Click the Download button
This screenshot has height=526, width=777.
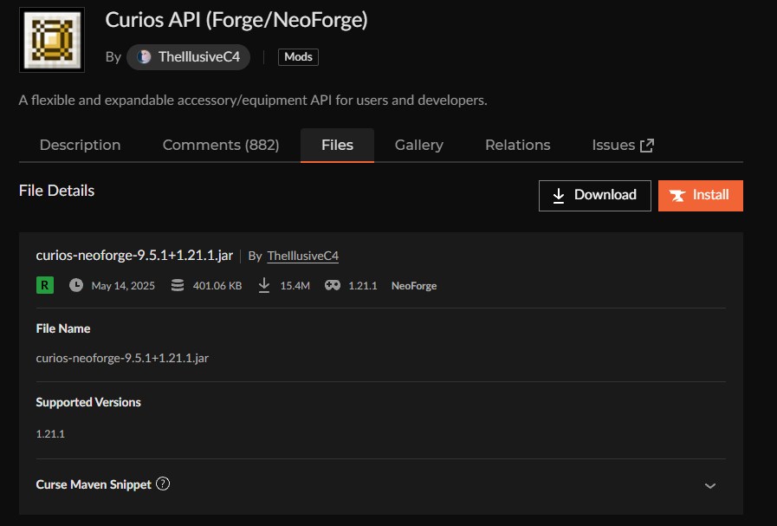click(594, 195)
